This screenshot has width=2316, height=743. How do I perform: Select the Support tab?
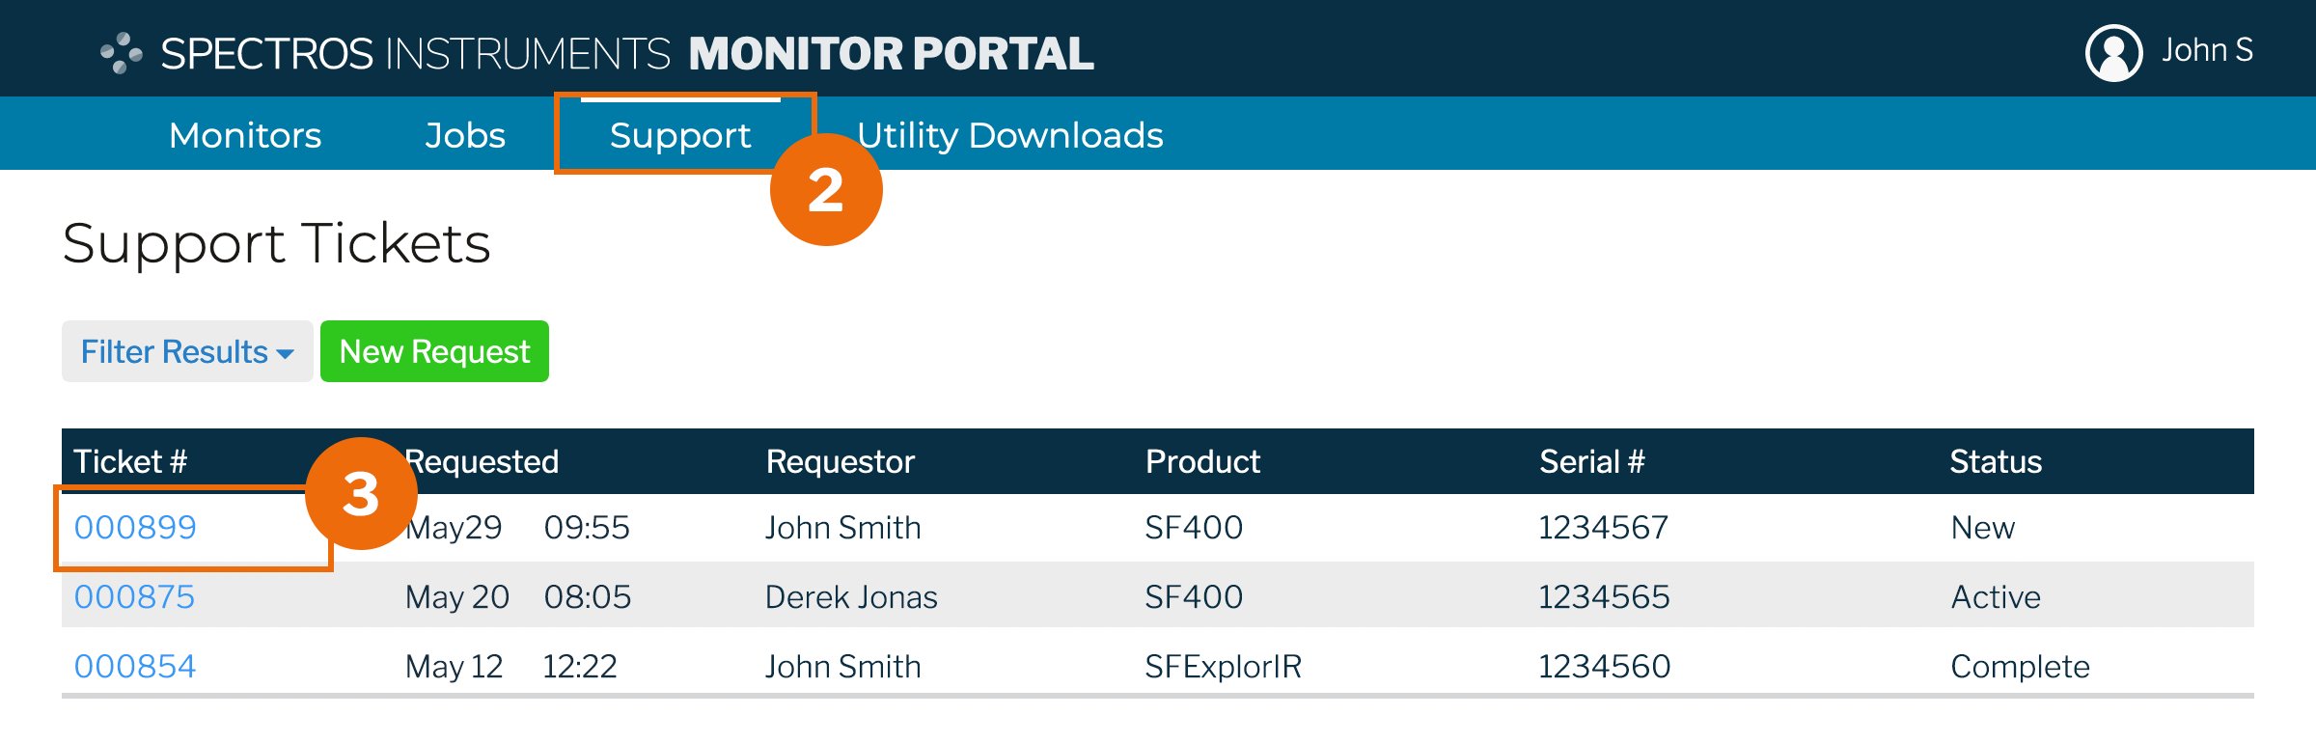pyautogui.click(x=679, y=135)
